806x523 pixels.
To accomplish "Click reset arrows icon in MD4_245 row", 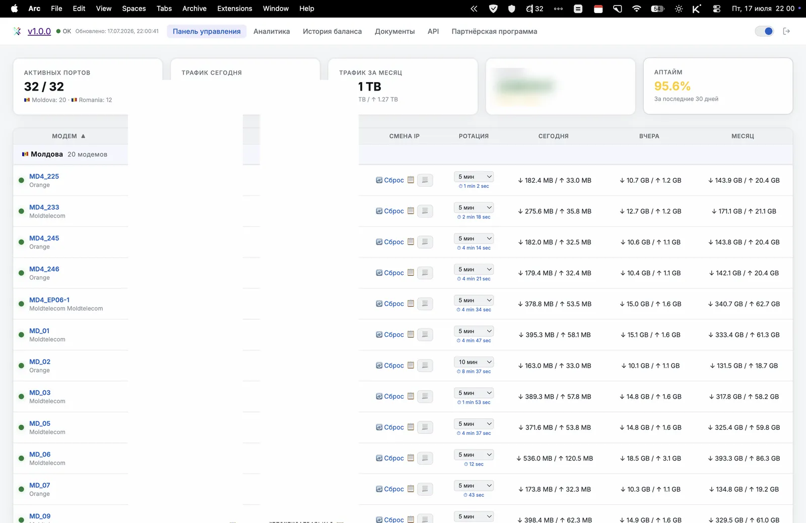I will click(x=379, y=242).
